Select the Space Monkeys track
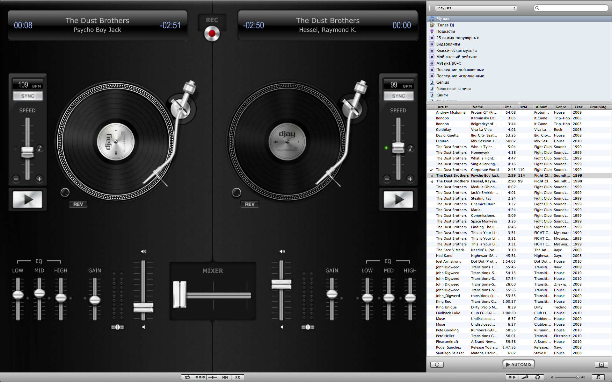 tap(519, 221)
